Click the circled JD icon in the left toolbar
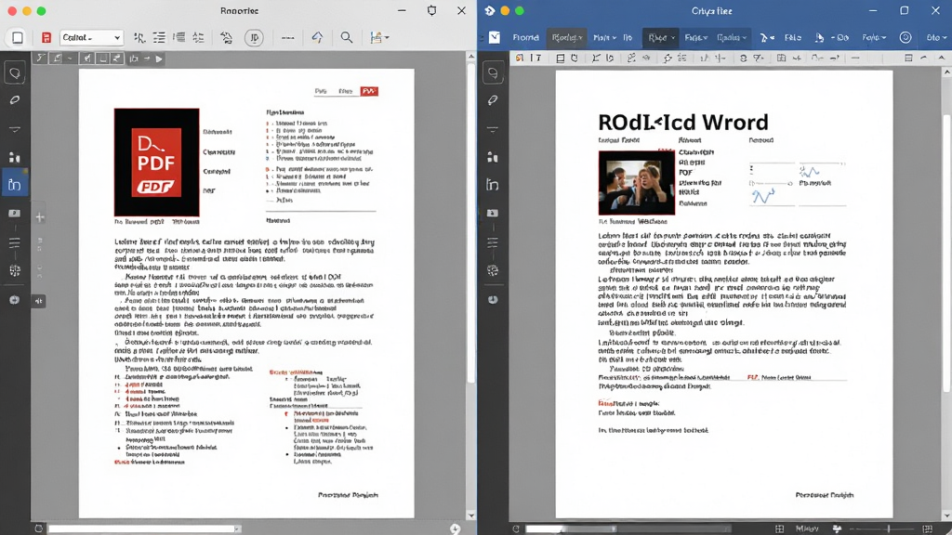This screenshot has width=952, height=535. 254,37
